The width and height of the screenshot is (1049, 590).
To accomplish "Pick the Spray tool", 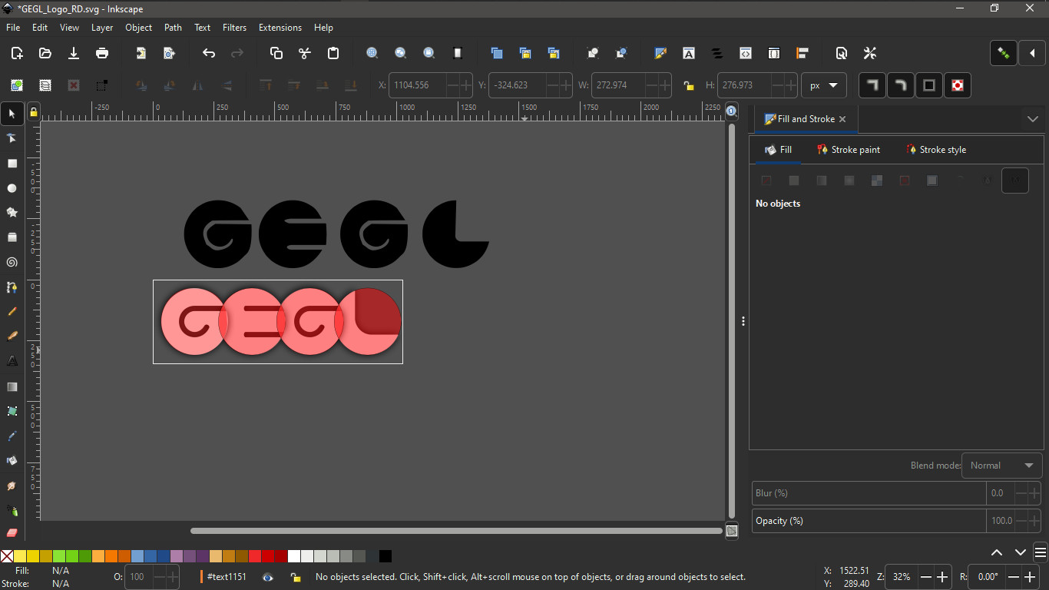I will (12, 510).
